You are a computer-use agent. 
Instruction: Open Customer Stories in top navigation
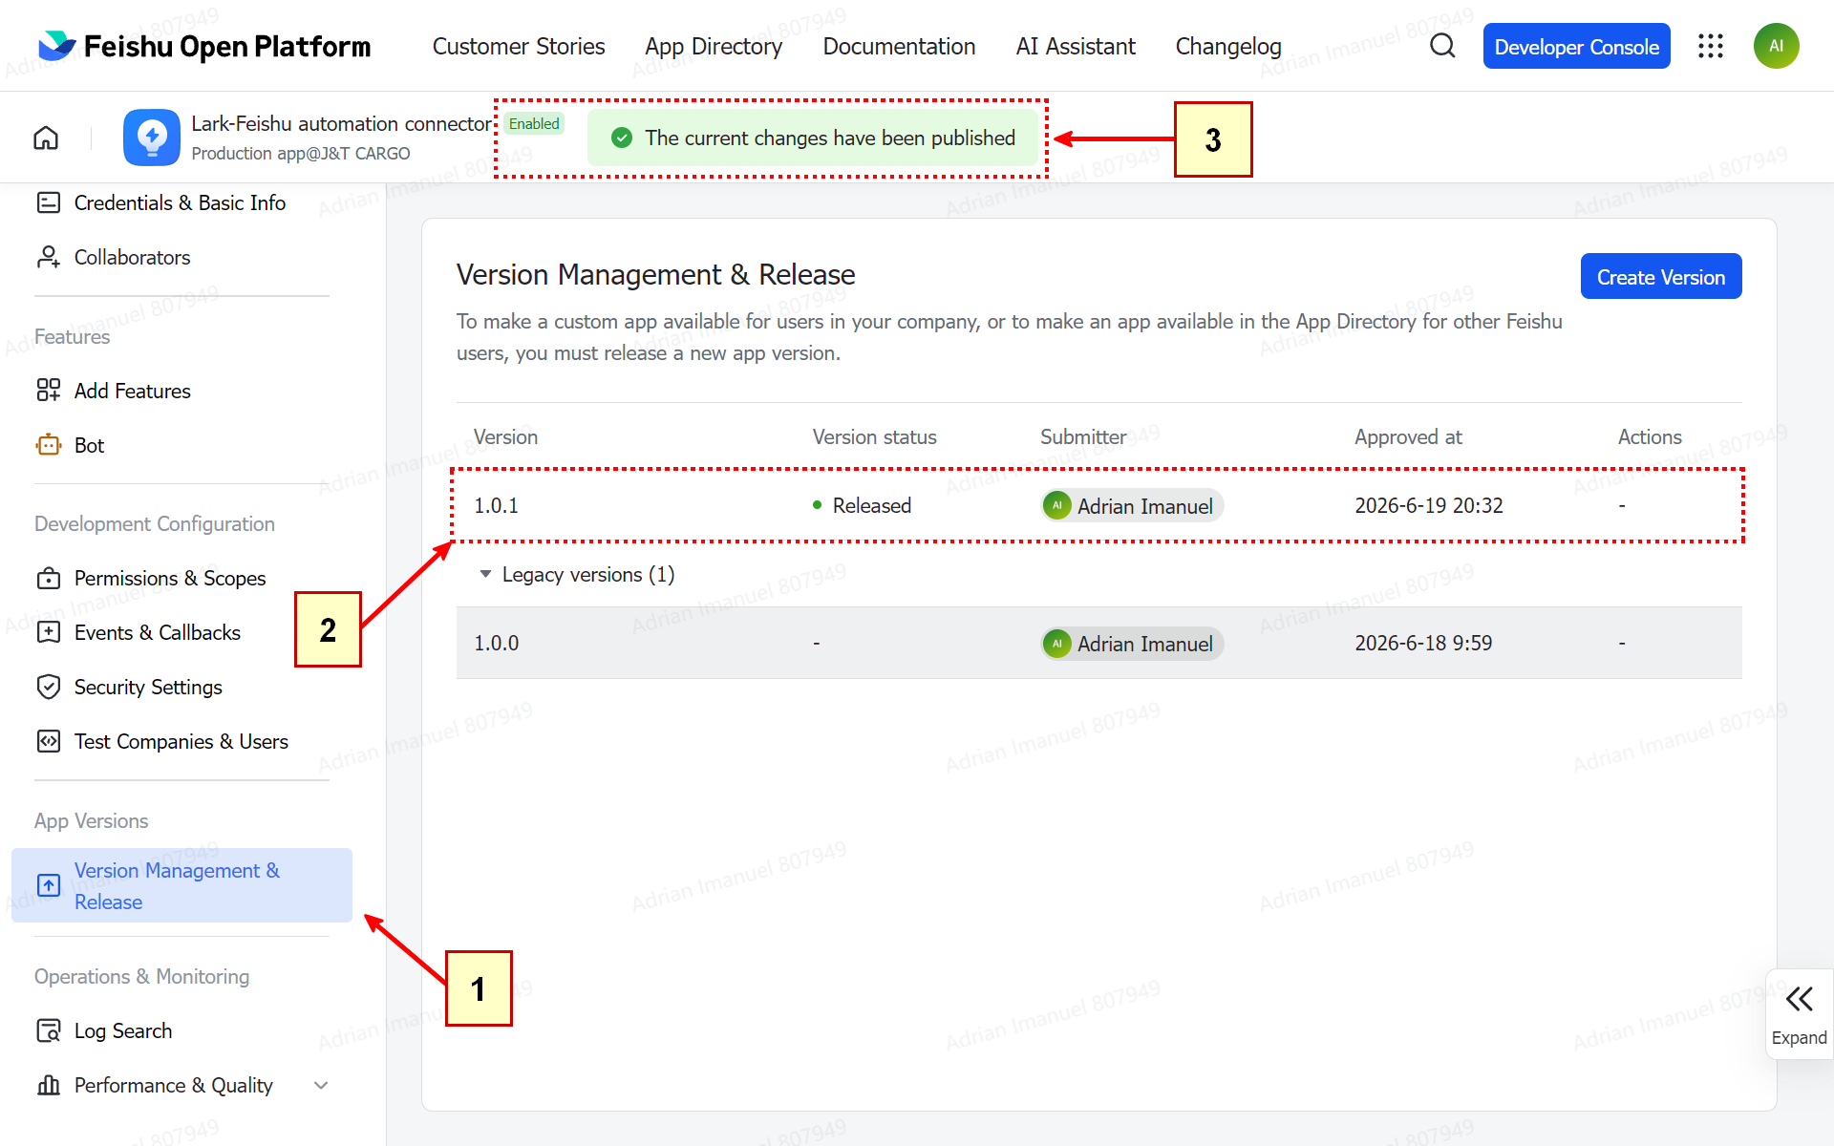(519, 46)
